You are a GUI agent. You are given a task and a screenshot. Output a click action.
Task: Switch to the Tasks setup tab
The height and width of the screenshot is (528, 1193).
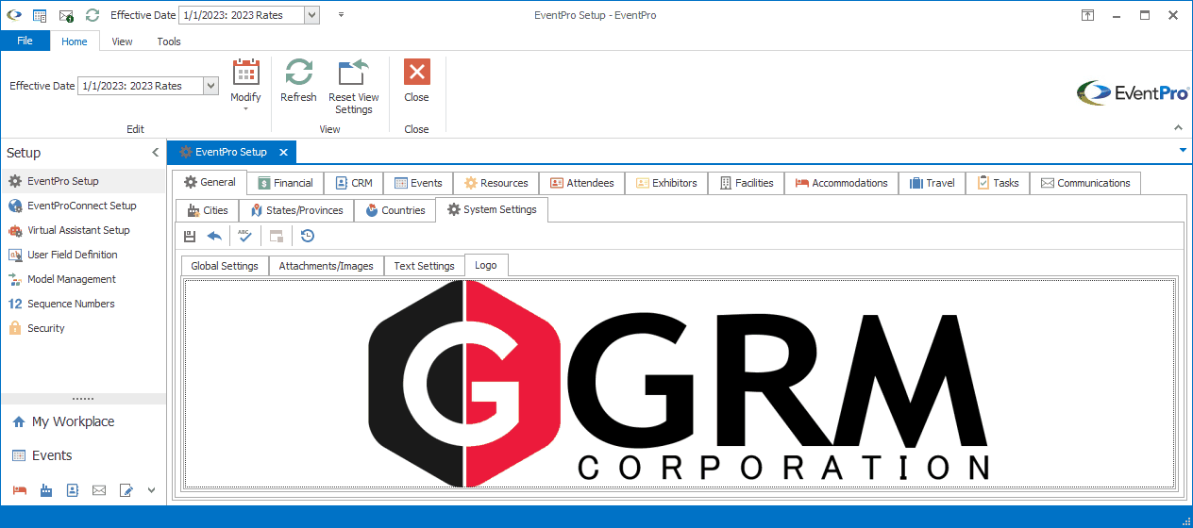[998, 183]
